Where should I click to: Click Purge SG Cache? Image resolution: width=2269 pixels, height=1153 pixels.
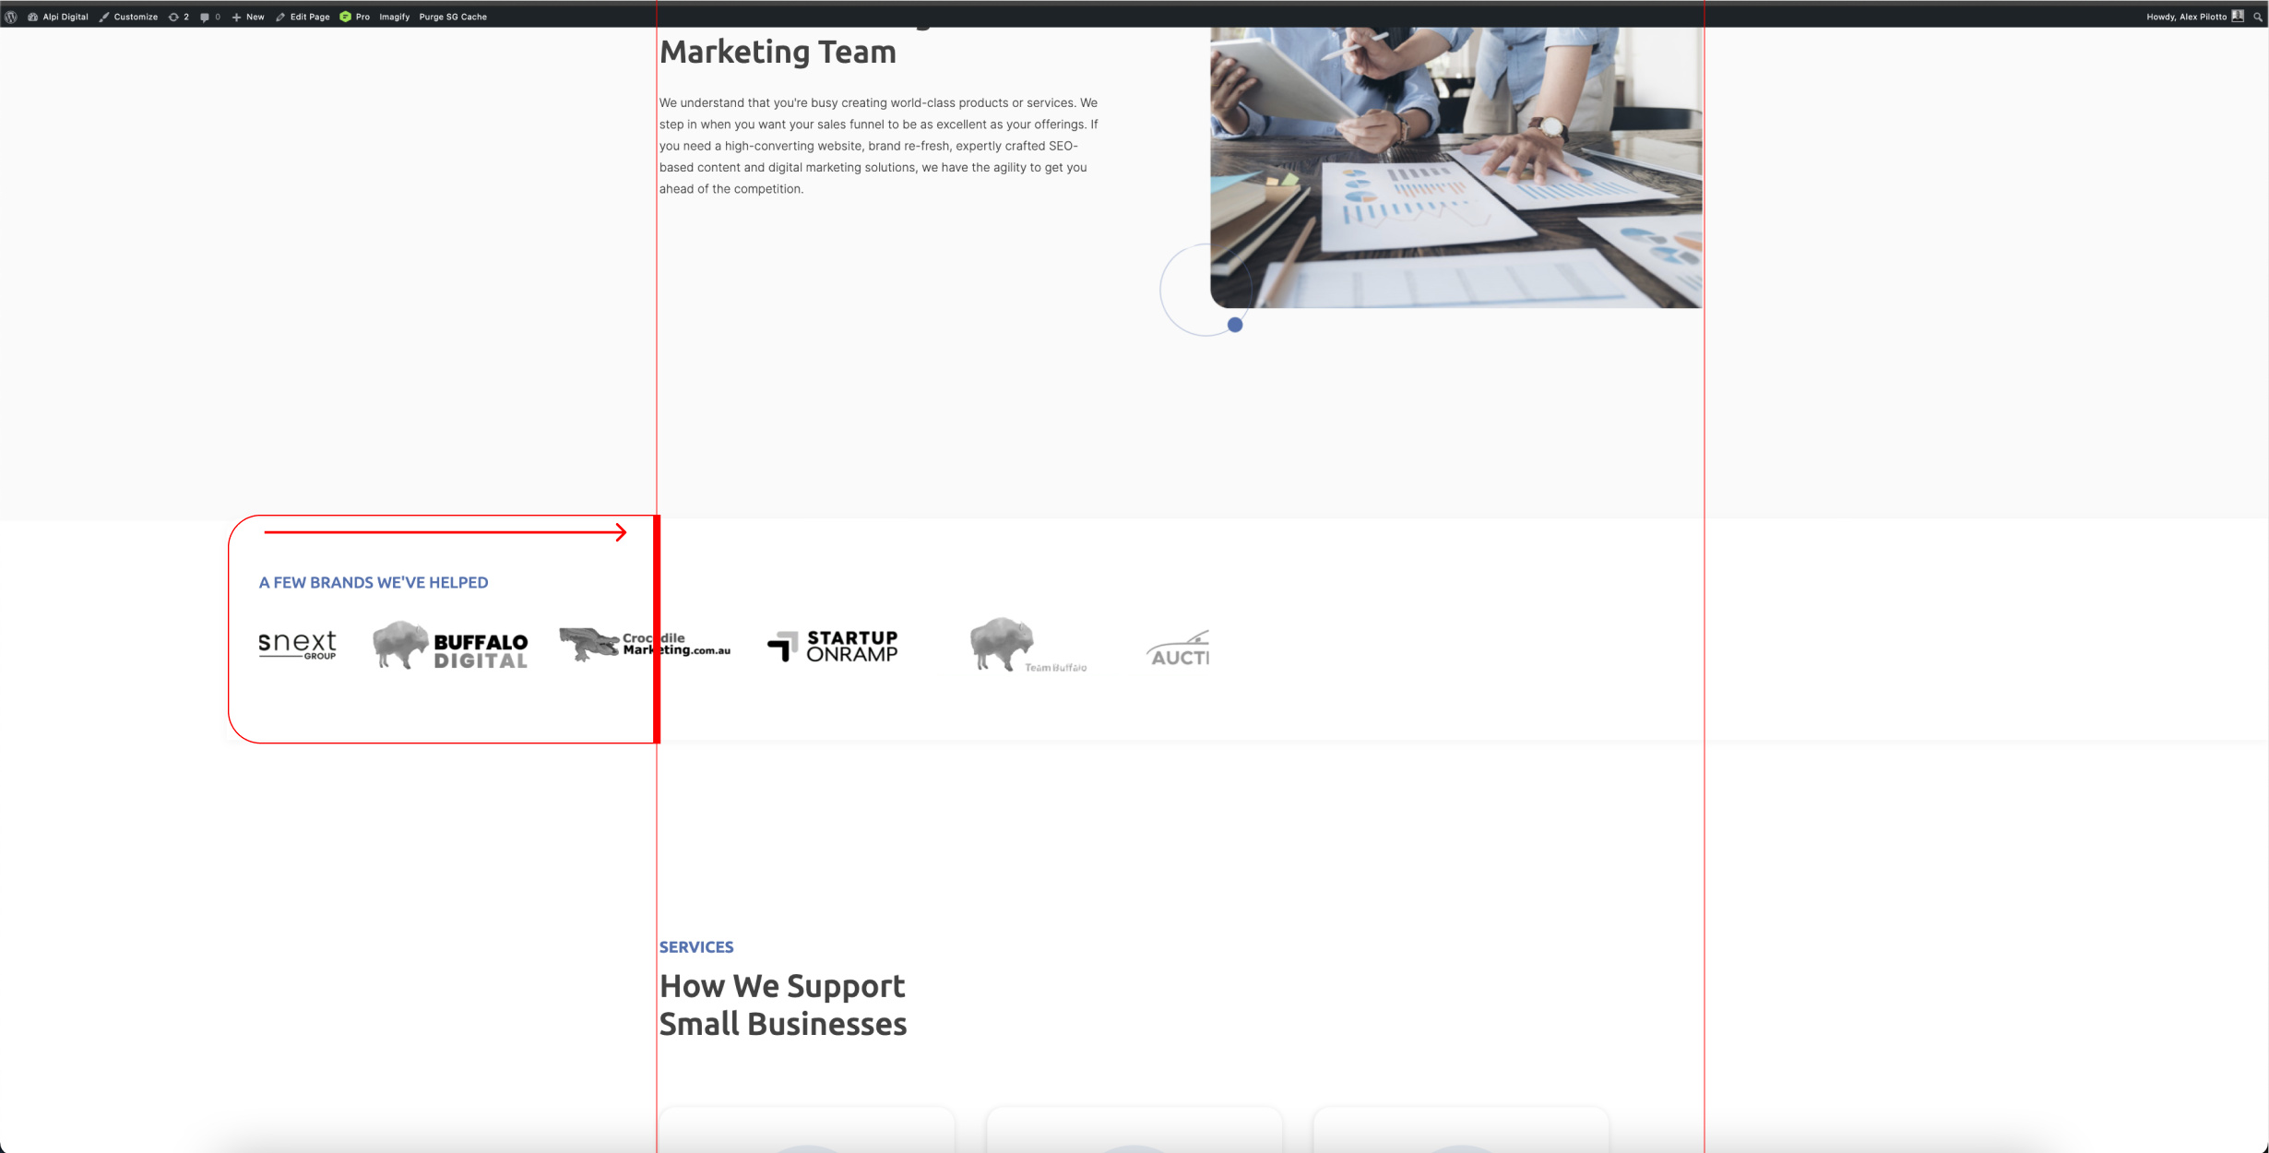tap(453, 17)
